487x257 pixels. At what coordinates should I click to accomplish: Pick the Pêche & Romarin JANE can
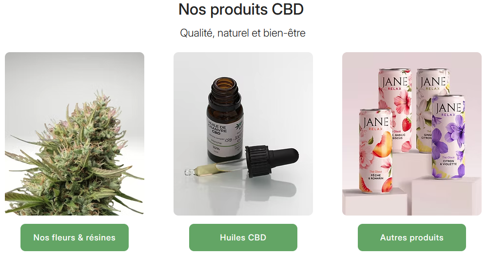coord(376,151)
